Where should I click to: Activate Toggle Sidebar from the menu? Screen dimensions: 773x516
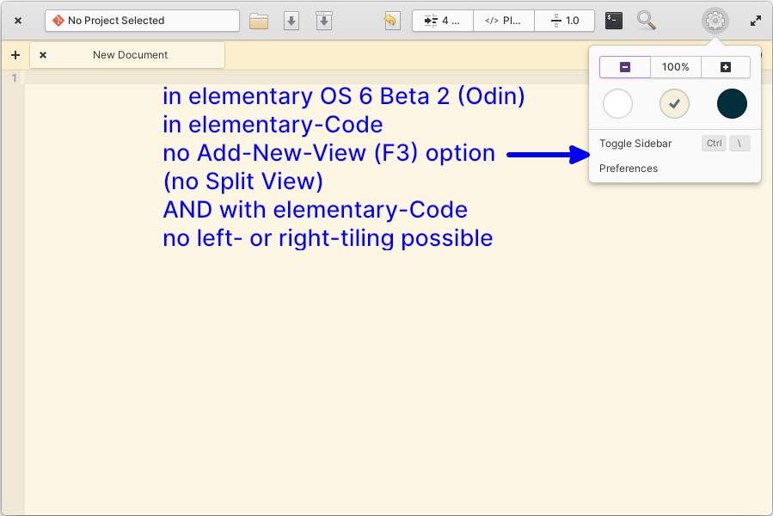[635, 143]
